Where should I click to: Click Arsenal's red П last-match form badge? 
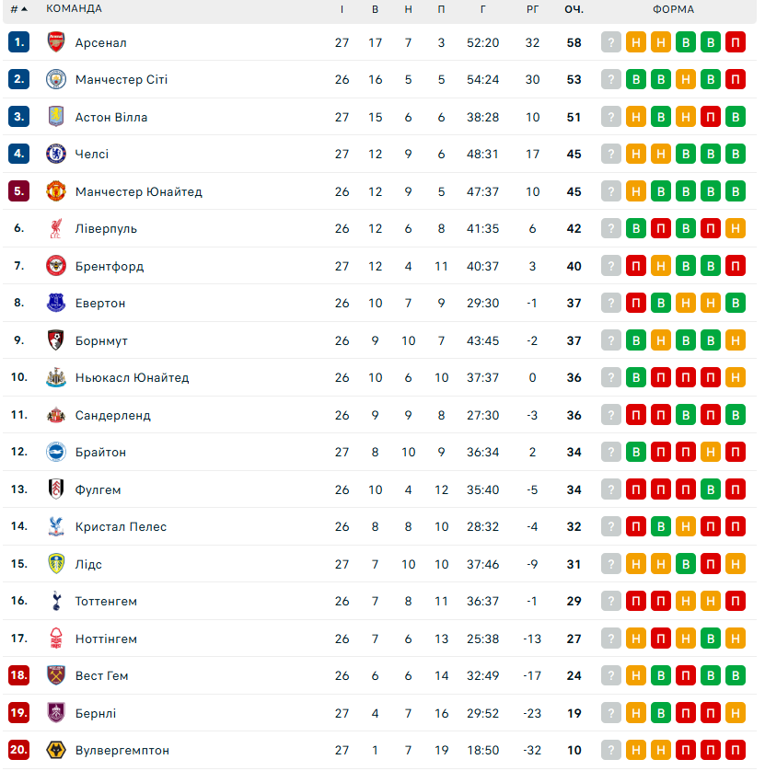tap(735, 42)
